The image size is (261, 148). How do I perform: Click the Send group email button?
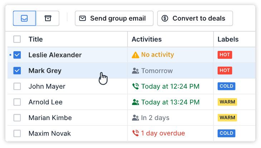[114, 18]
